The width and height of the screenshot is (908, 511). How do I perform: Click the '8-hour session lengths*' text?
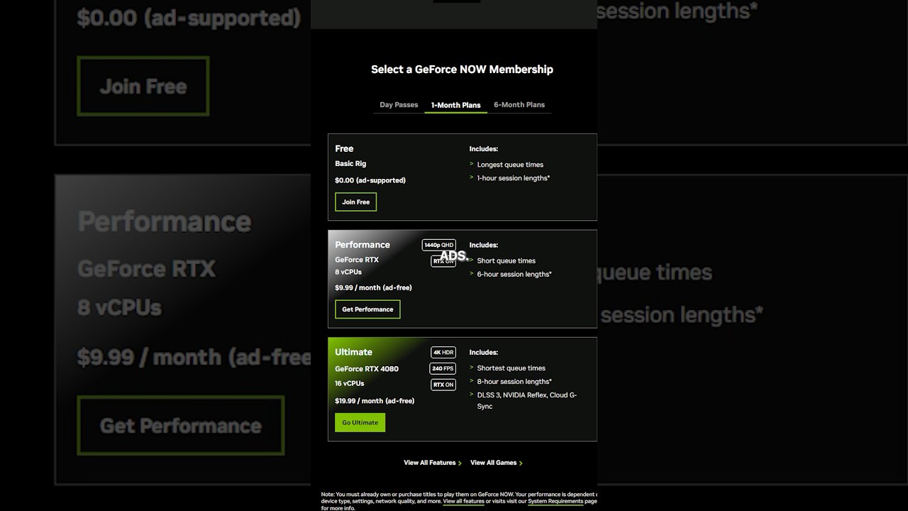514,382
